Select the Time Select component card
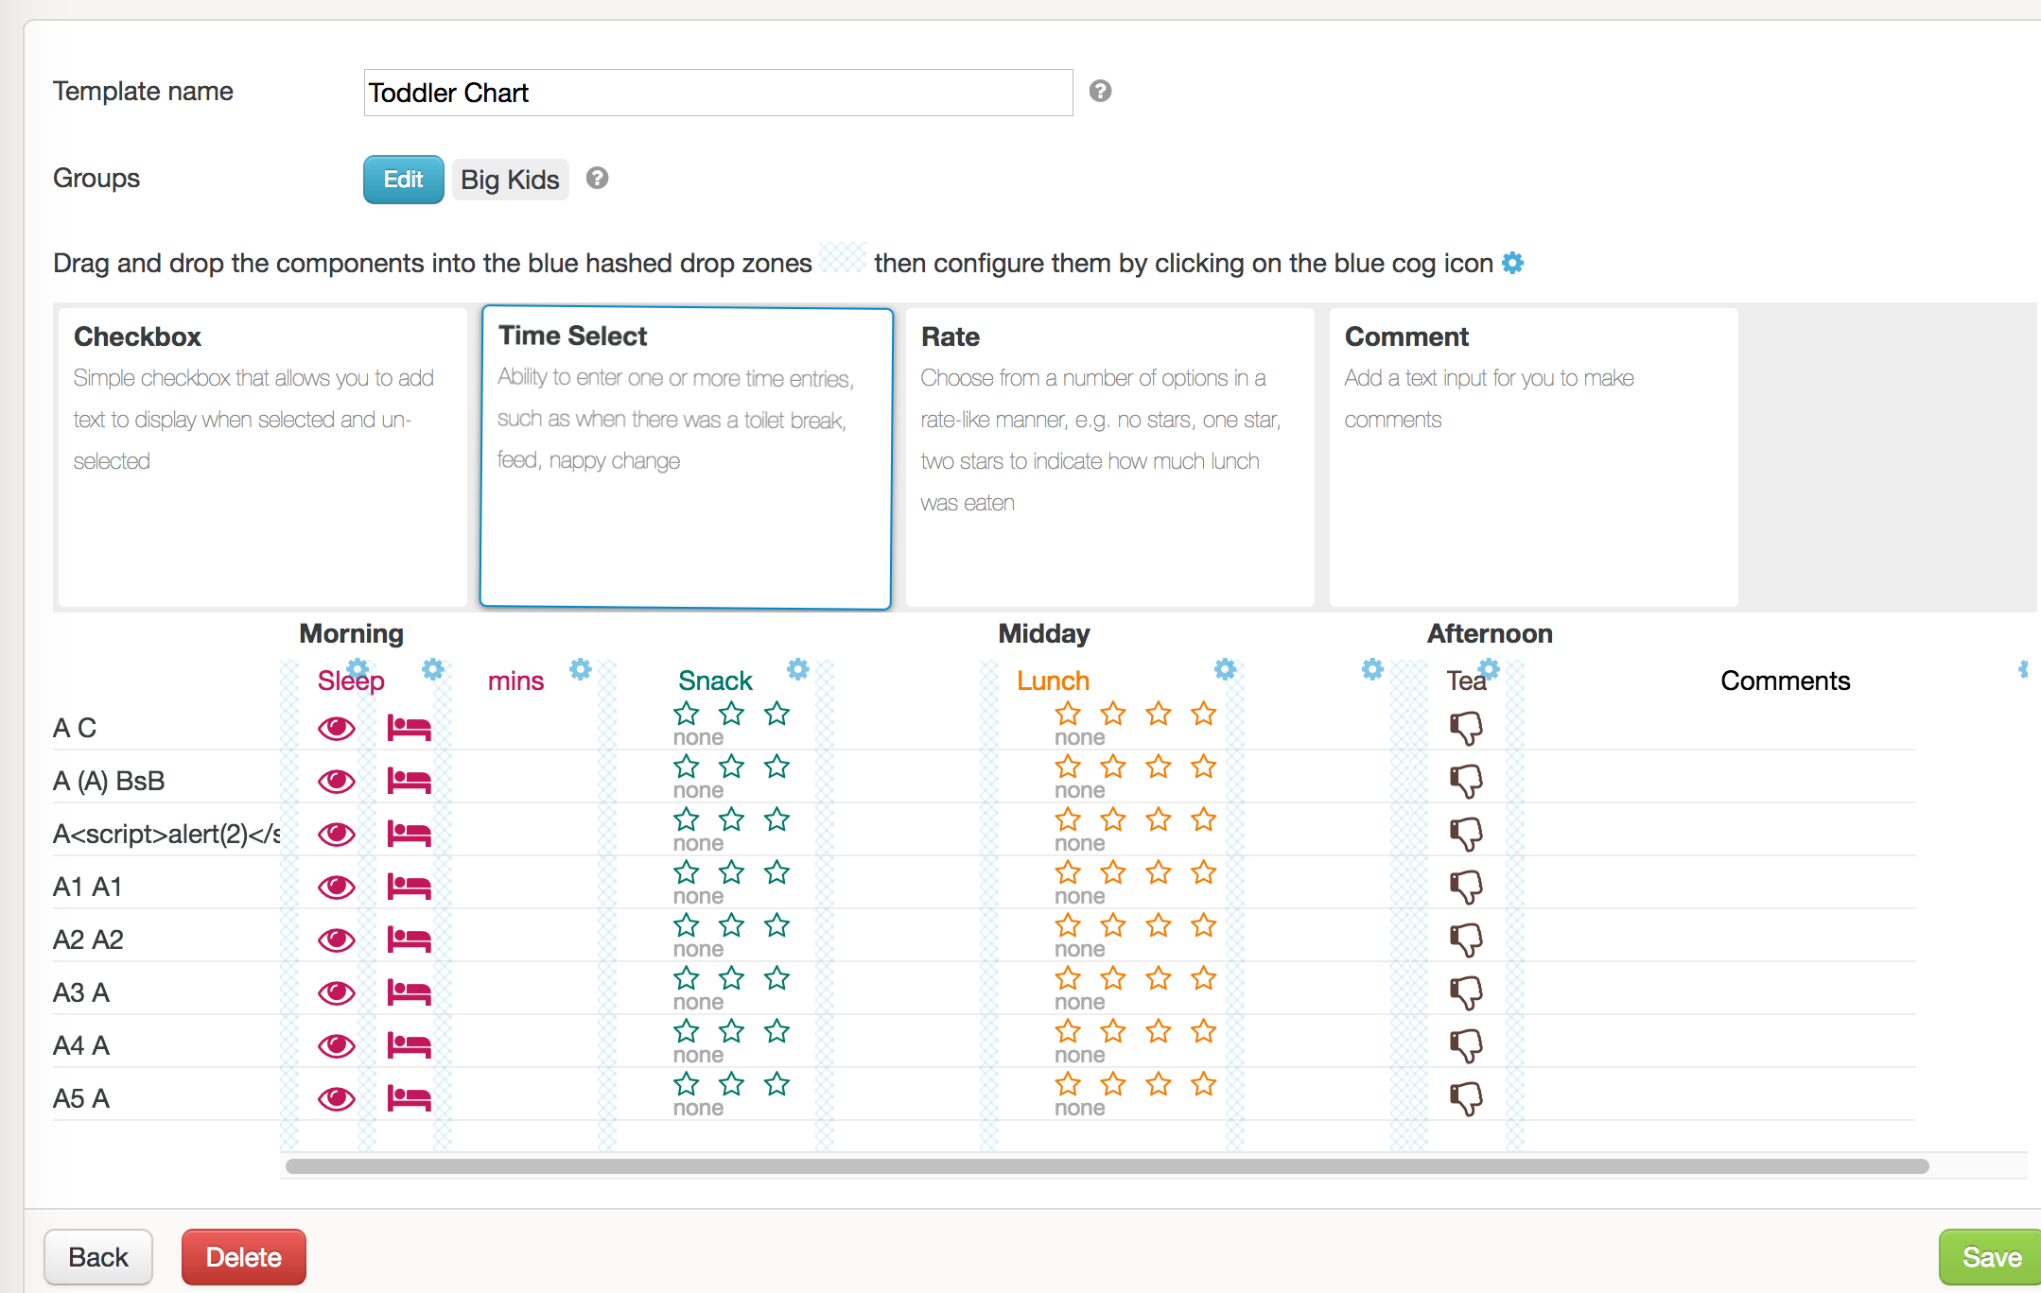Image resolution: width=2041 pixels, height=1293 pixels. [686, 458]
